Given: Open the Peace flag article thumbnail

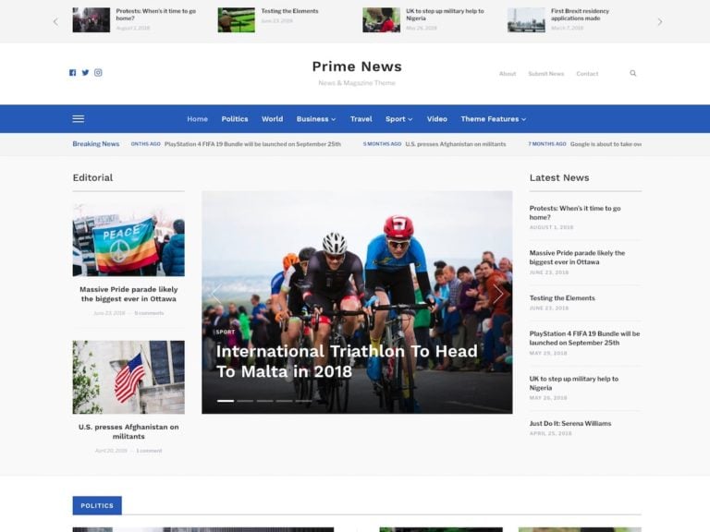Looking at the screenshot, I should [x=129, y=240].
